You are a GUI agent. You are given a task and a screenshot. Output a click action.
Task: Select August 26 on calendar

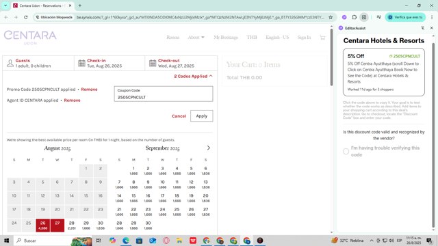[42, 225]
